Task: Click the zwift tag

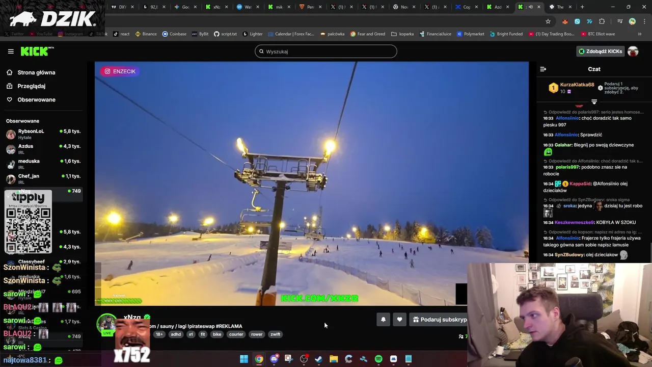Action: (276, 334)
